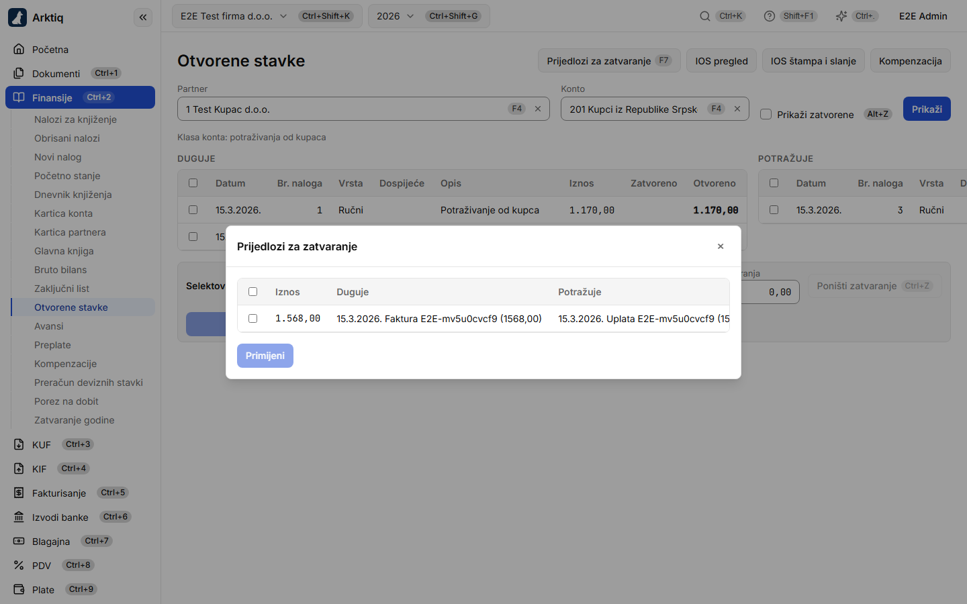
Task: Open KIF icon in sidebar
Action: point(19,468)
